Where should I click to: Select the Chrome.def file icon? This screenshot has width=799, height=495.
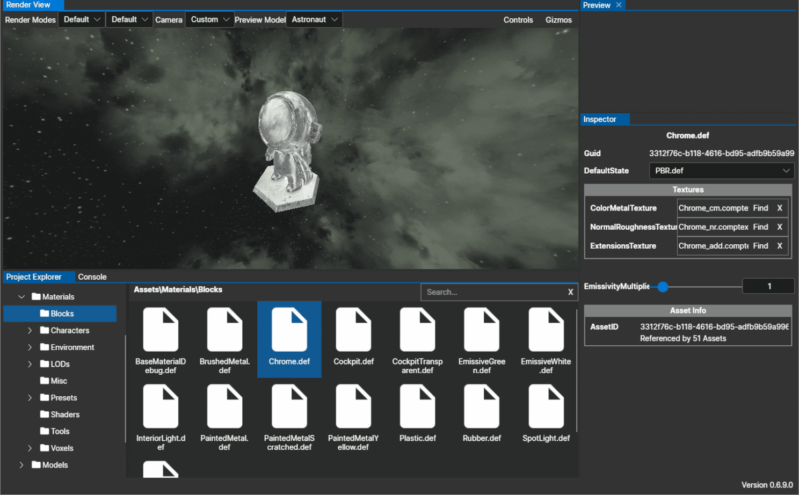point(289,330)
